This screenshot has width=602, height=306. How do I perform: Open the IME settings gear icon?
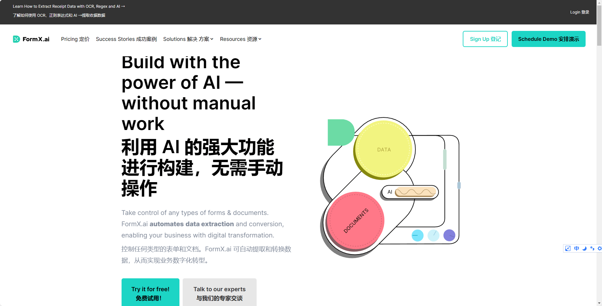(599, 248)
